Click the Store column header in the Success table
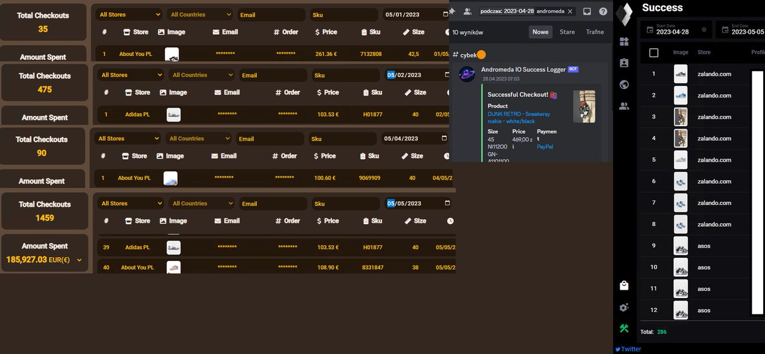The height and width of the screenshot is (354, 765). click(x=704, y=52)
